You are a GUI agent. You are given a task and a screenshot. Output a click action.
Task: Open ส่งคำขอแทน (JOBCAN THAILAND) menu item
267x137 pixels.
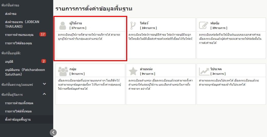tap(22, 24)
